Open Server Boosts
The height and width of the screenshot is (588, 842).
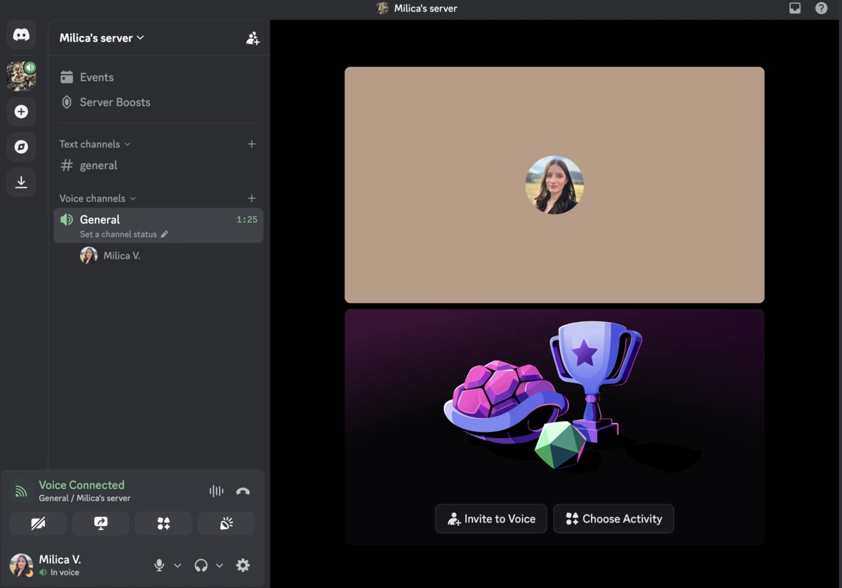[114, 102]
